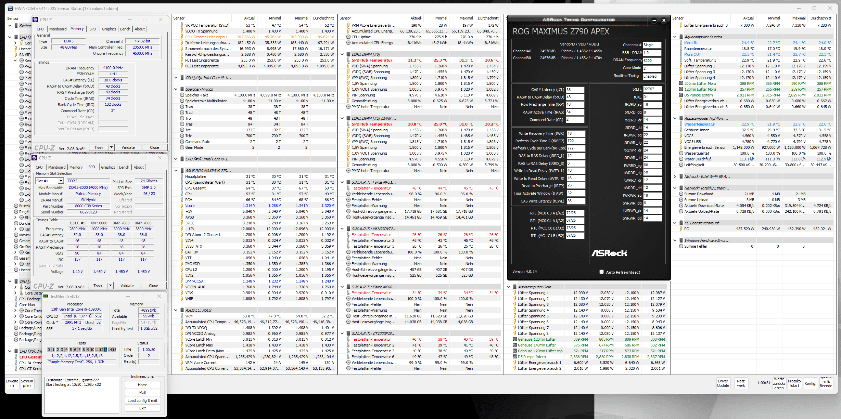Switch to the Mainboard tab in Memory CPU-Z

[58, 29]
